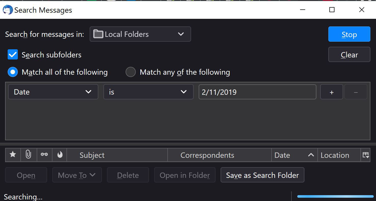Remove the search rule with minus
Image resolution: width=376 pixels, height=201 pixels.
pos(356,92)
